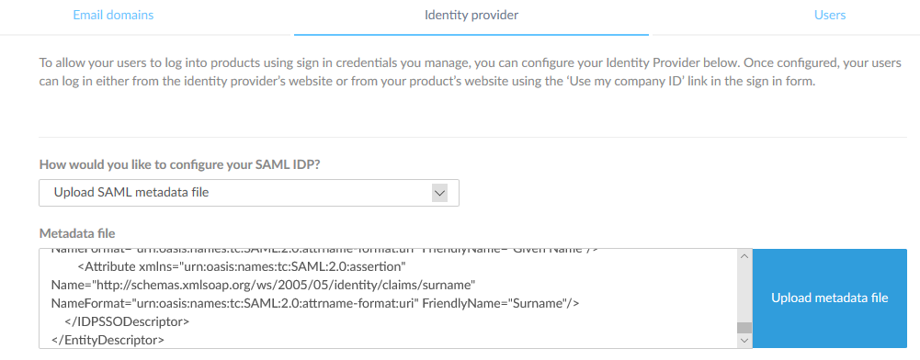The height and width of the screenshot is (360, 920).
Task: Switch to the Email domains tab
Action: [113, 16]
